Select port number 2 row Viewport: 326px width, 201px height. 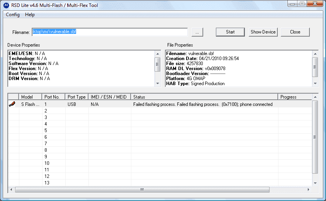pos(160,111)
